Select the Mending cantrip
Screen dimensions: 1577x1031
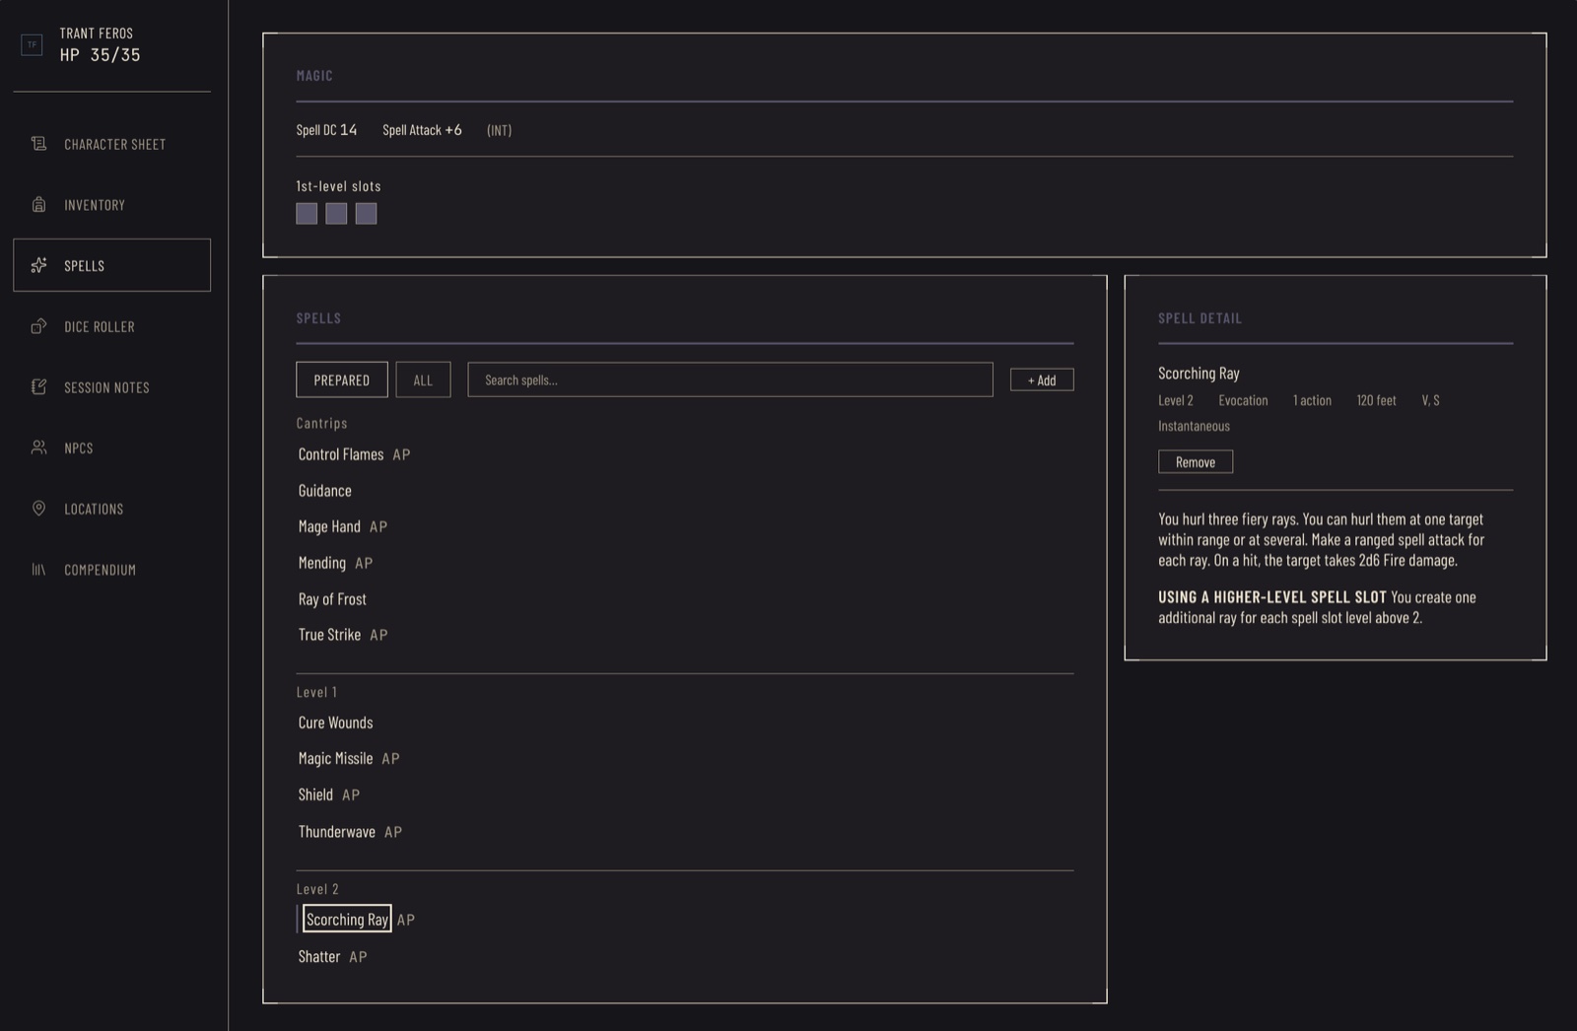click(322, 563)
